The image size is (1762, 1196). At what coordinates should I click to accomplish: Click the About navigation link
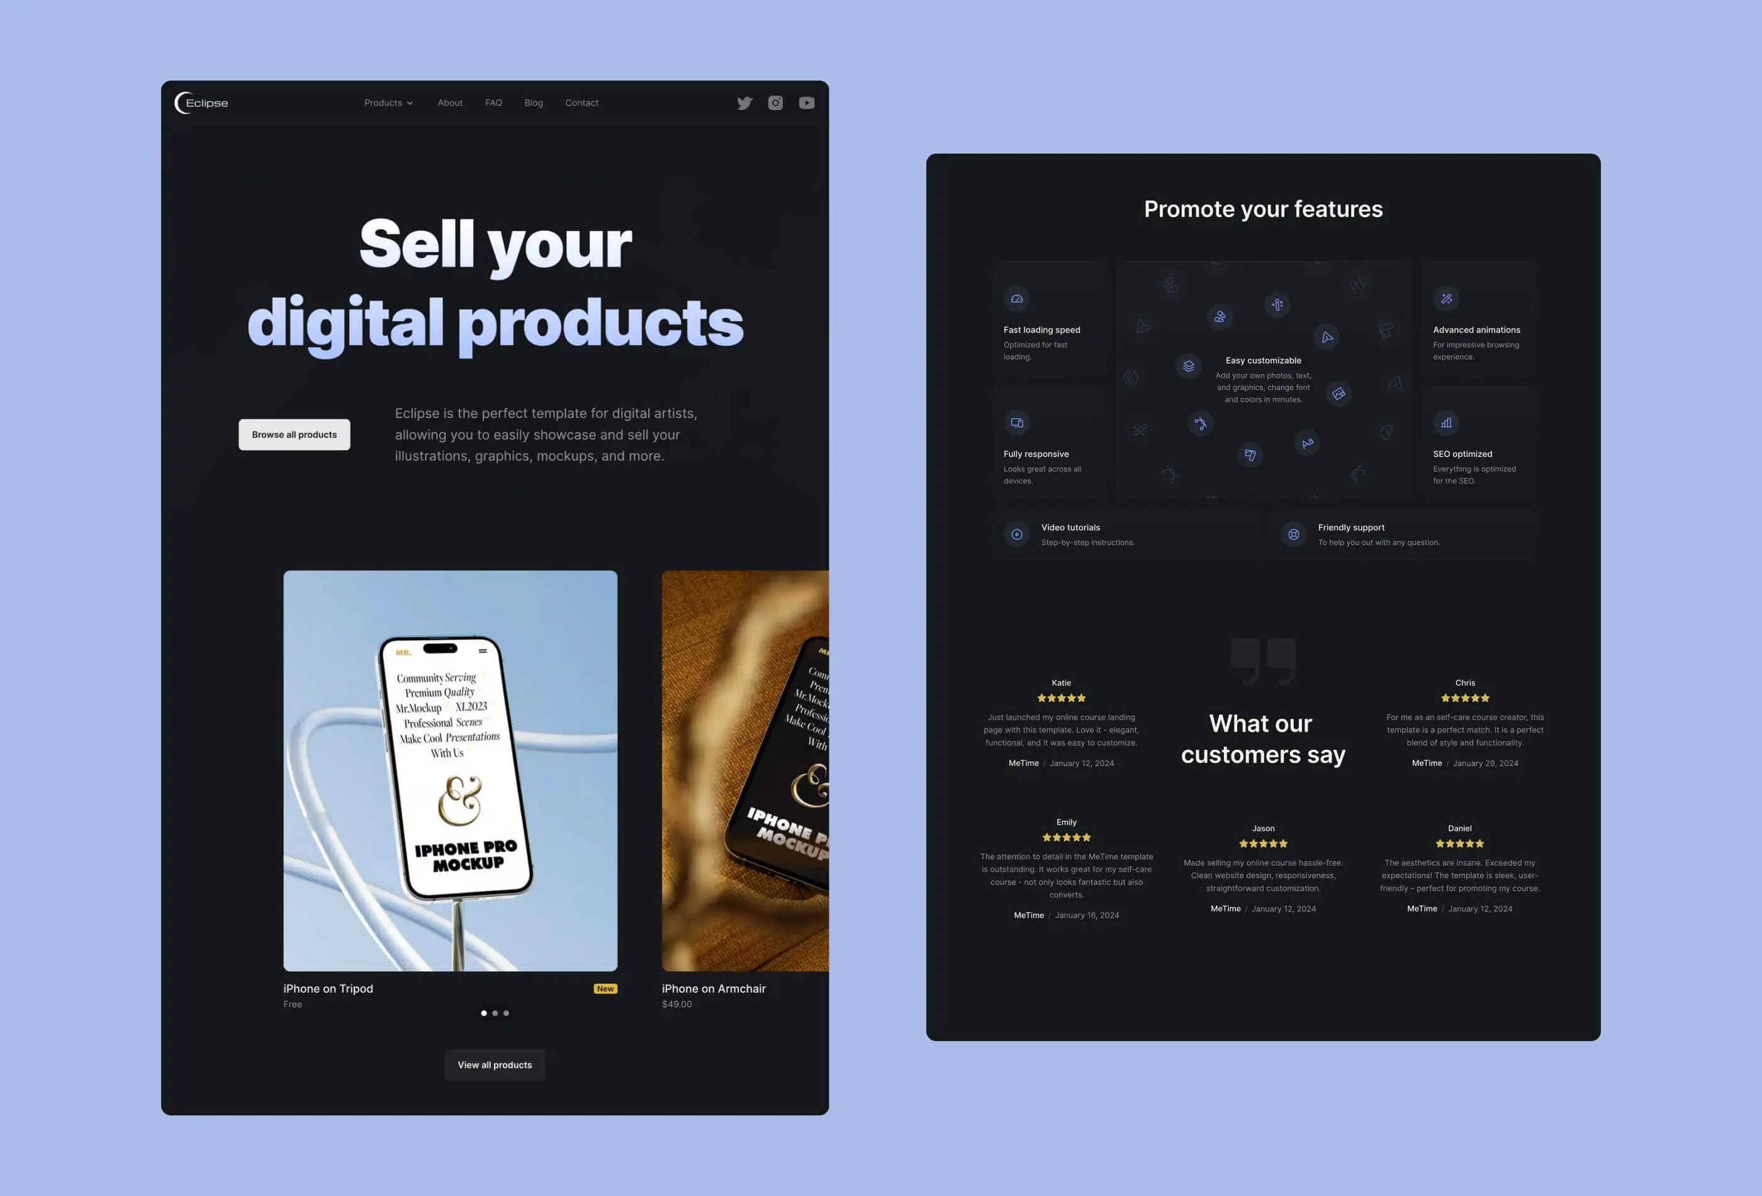tap(449, 103)
